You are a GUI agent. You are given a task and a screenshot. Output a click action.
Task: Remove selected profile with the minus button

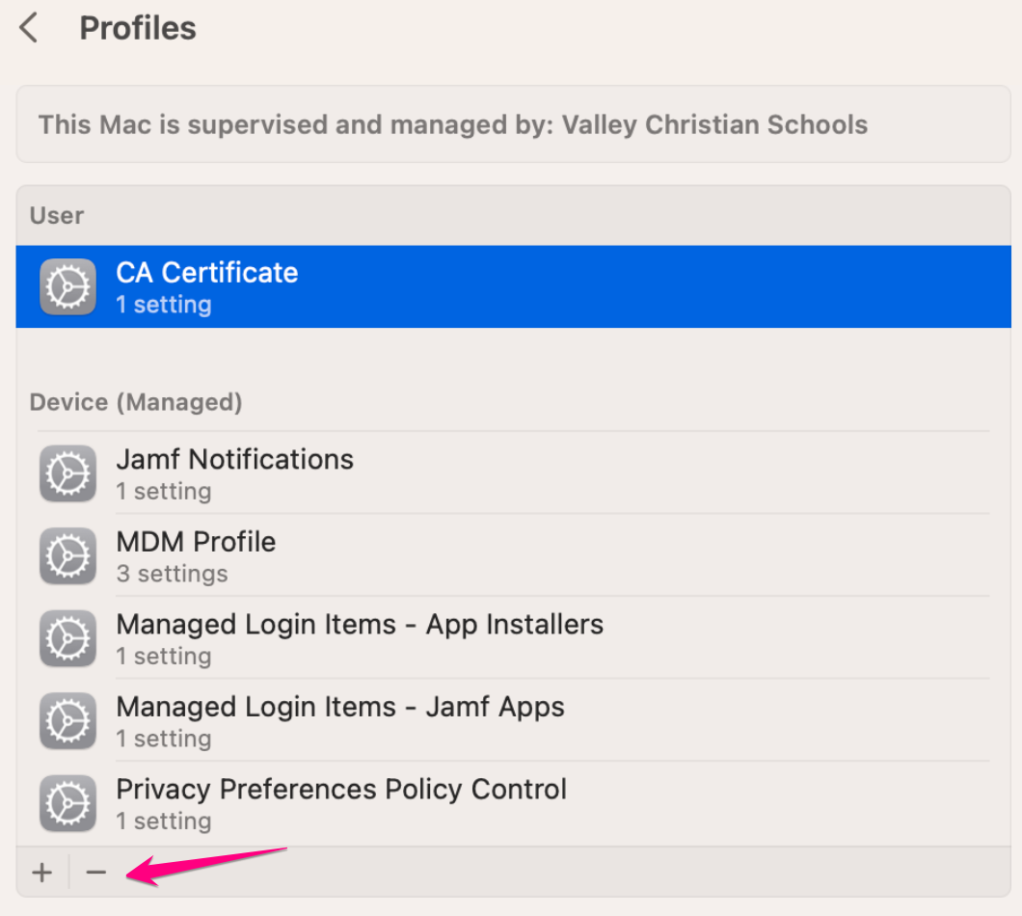tap(95, 873)
